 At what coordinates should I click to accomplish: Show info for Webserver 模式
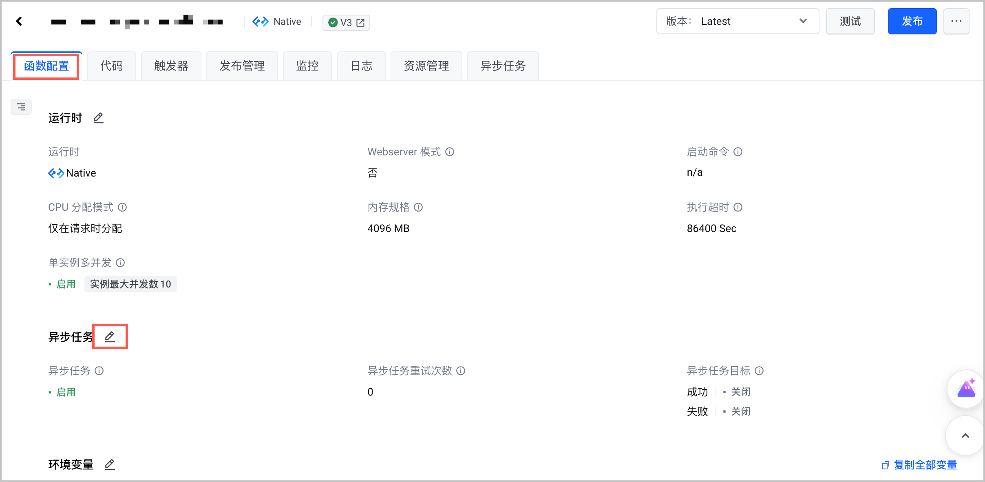[x=450, y=152]
